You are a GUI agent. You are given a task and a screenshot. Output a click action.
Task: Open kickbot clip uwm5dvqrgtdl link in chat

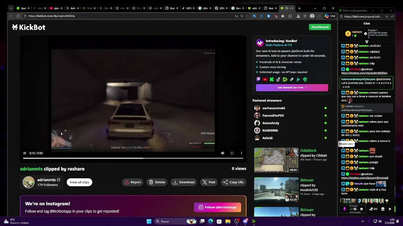coord(365,178)
